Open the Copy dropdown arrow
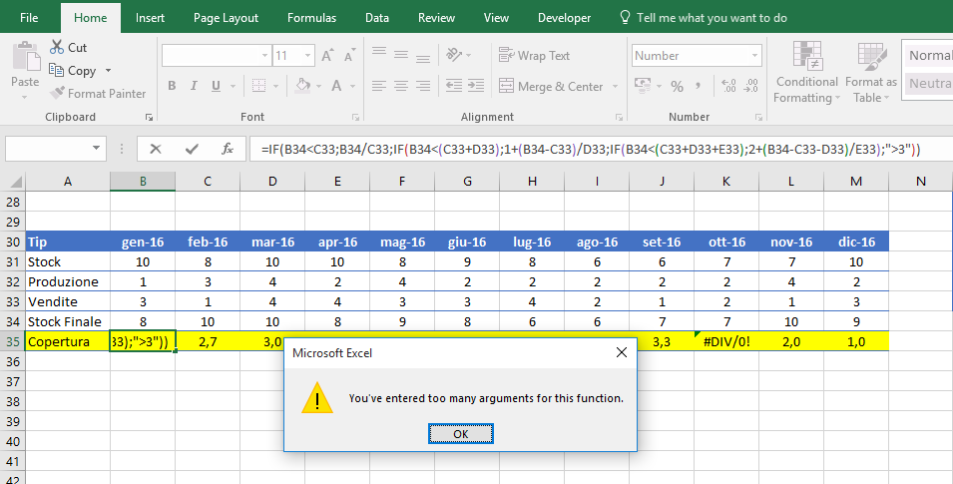The width and height of the screenshot is (953, 484). (x=108, y=71)
